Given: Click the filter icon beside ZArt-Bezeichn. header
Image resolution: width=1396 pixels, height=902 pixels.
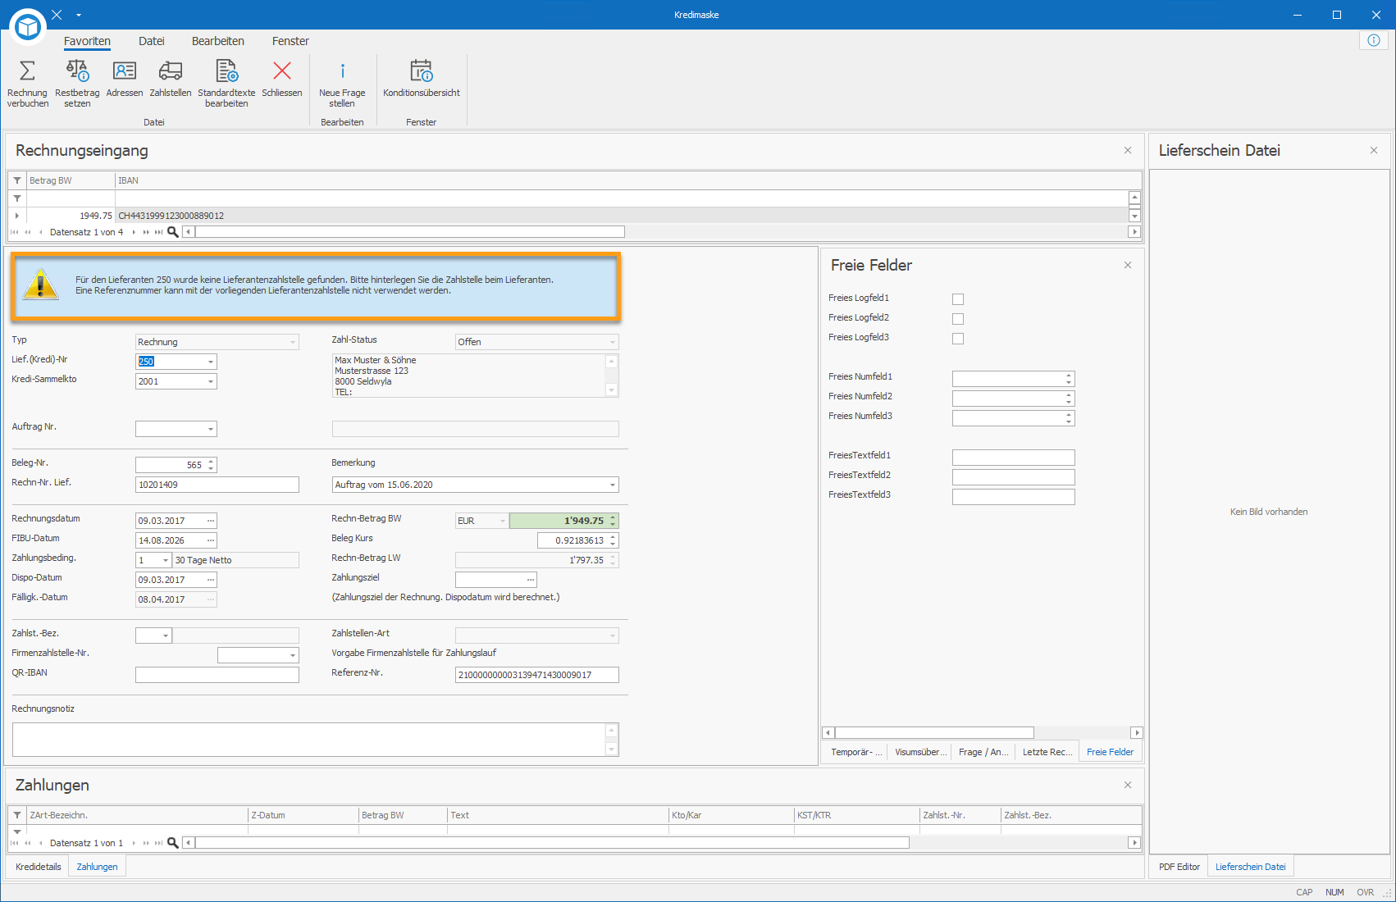Looking at the screenshot, I should point(17,815).
